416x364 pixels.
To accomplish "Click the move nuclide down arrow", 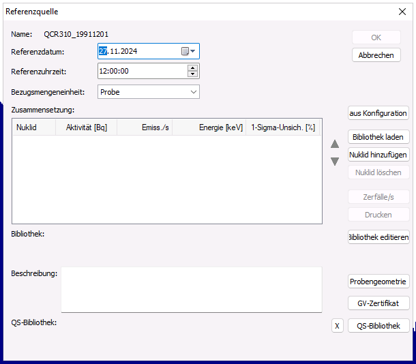I will tap(335, 162).
